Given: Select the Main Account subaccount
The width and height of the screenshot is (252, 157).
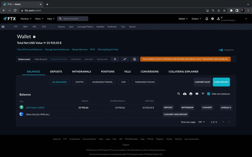Looking at the screenshot, I should [x=41, y=59].
